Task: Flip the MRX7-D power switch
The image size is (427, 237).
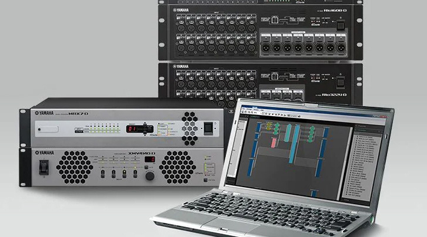Action: point(208,128)
